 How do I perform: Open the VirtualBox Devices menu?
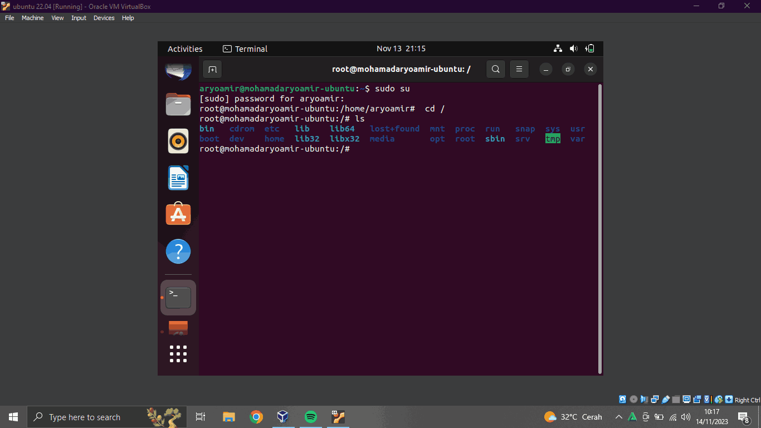click(104, 18)
